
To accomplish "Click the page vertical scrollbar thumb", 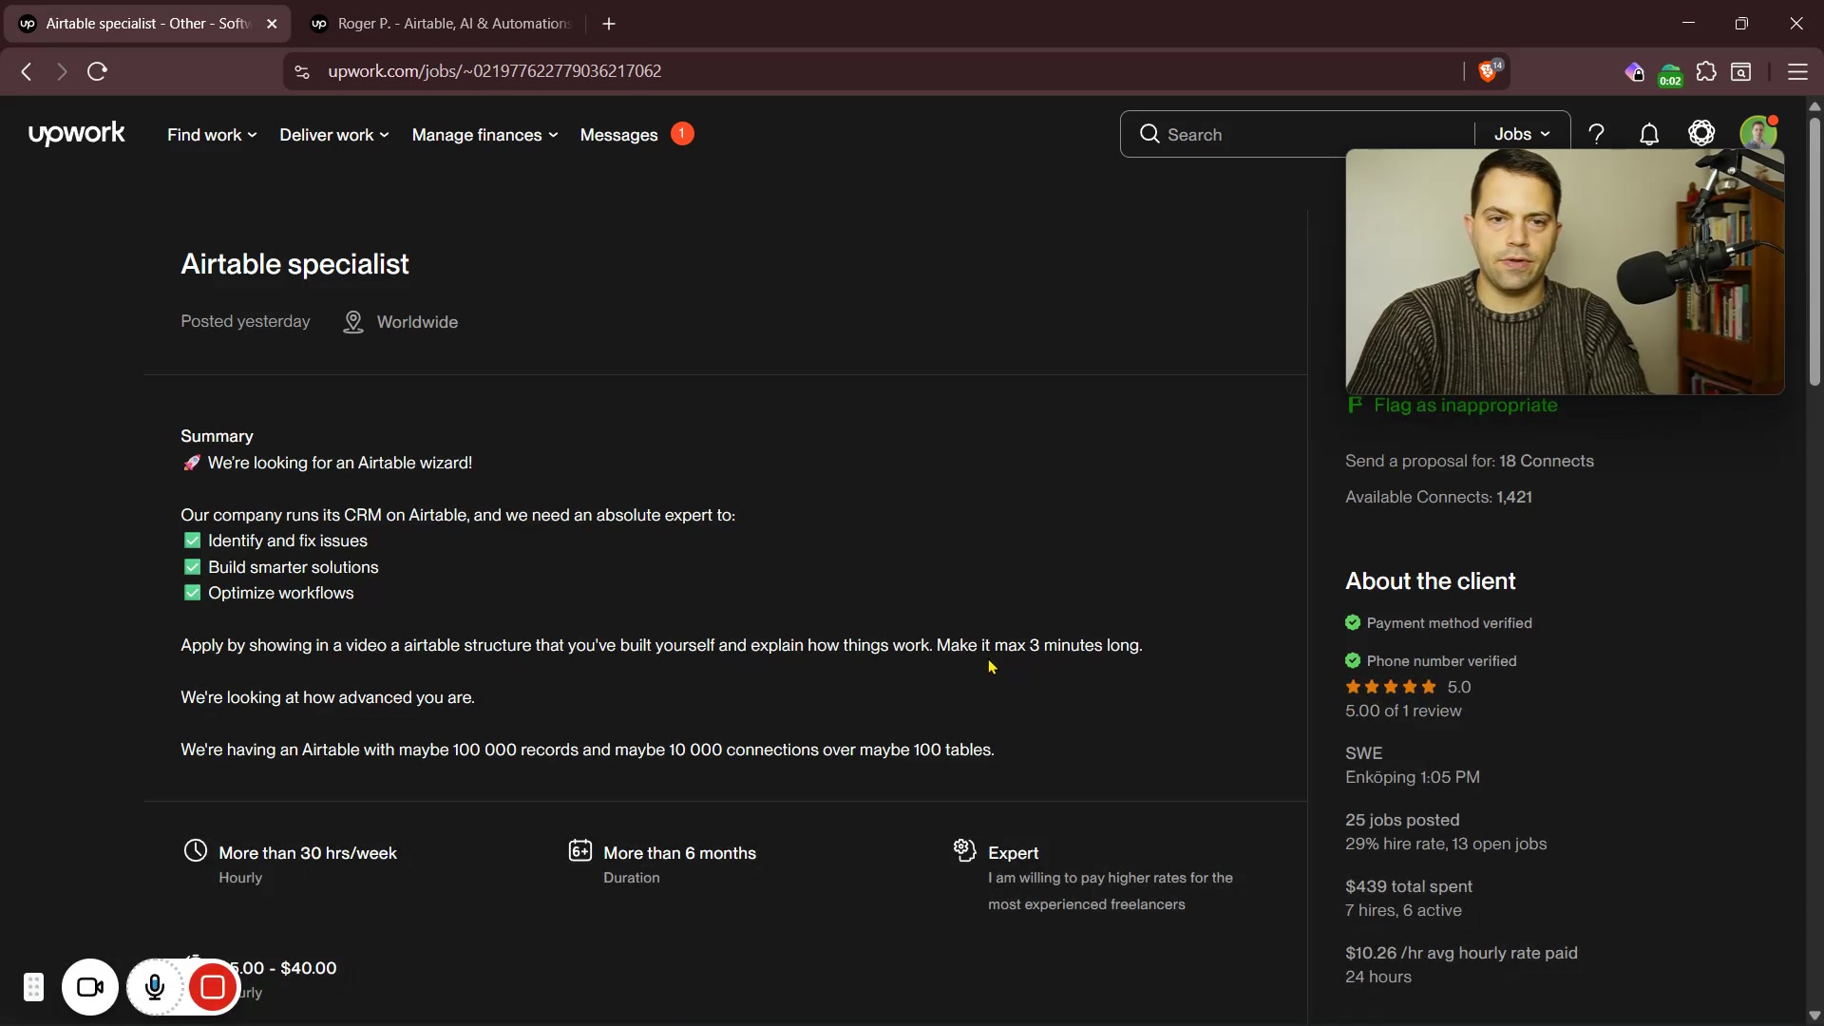I will tap(1814, 247).
